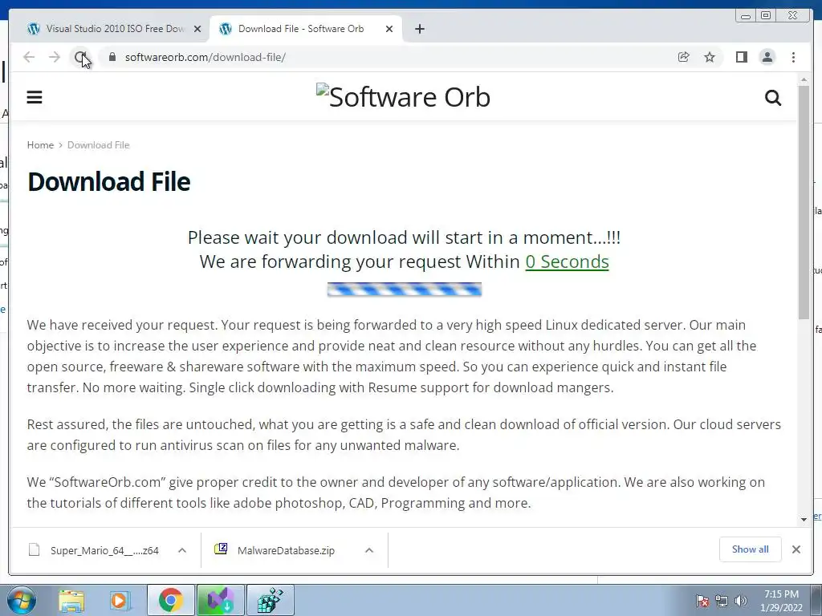822x616 pixels.
Task: Click the address bar URL softwareorb.com/download-file/
Action: [205, 57]
